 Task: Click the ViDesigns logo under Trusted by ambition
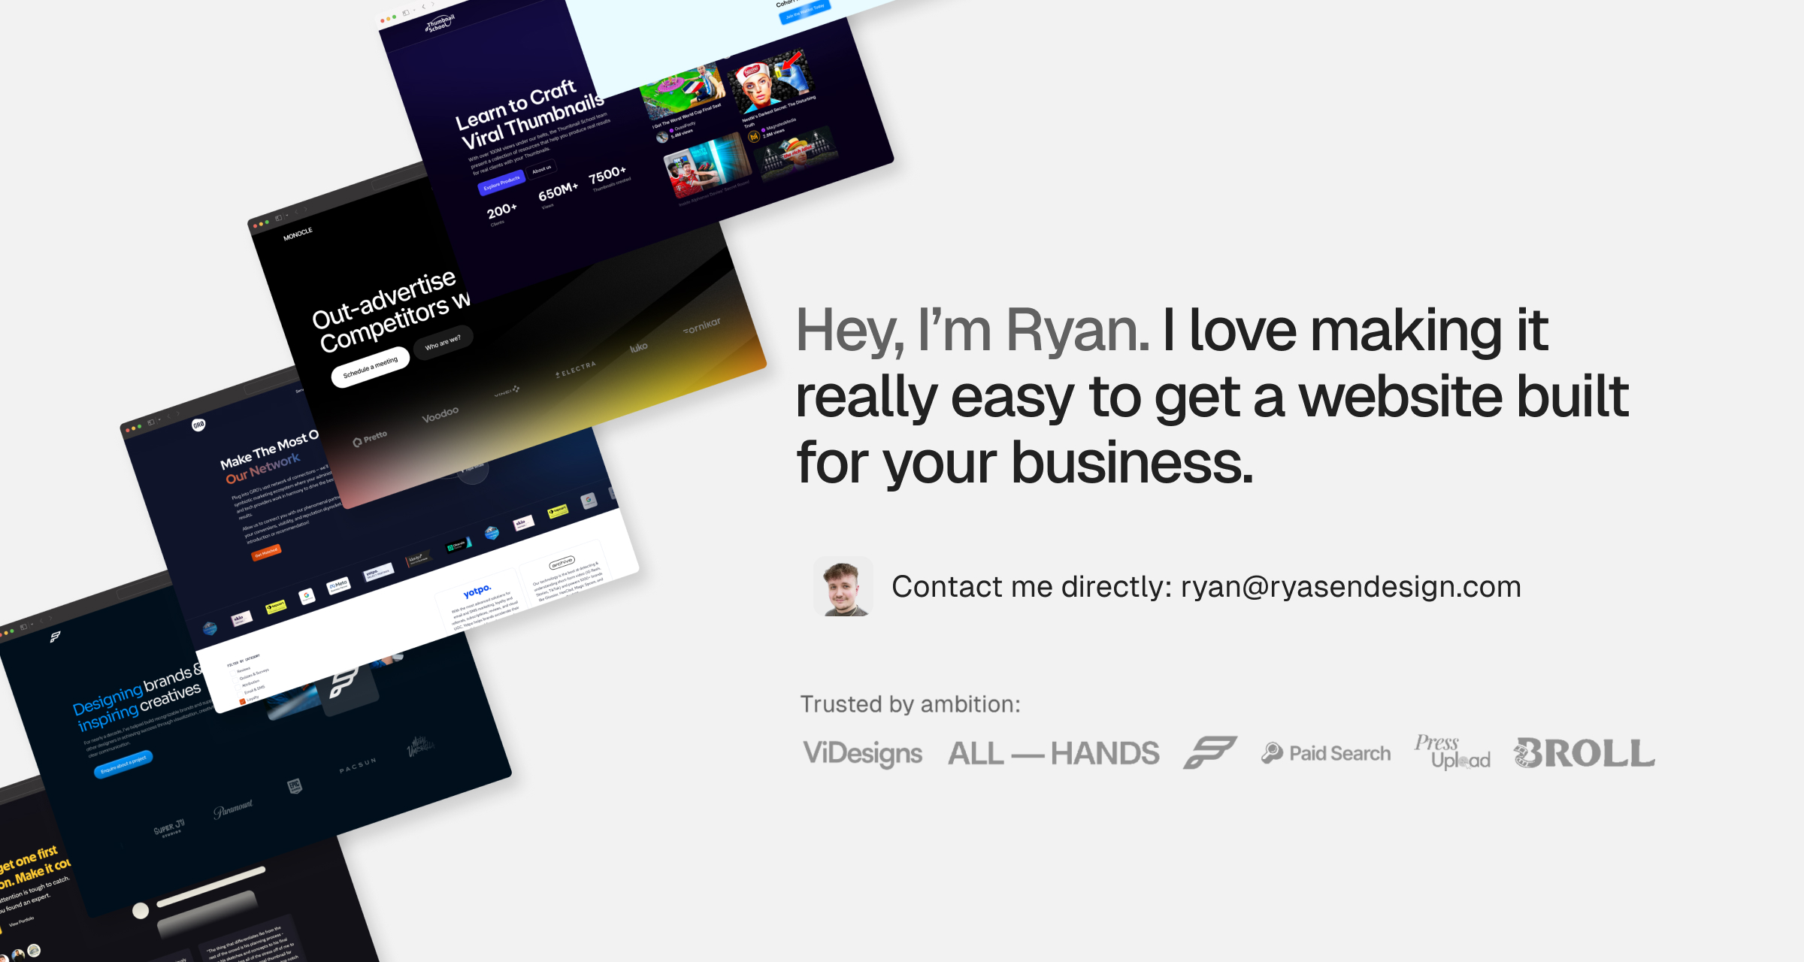[x=862, y=753]
